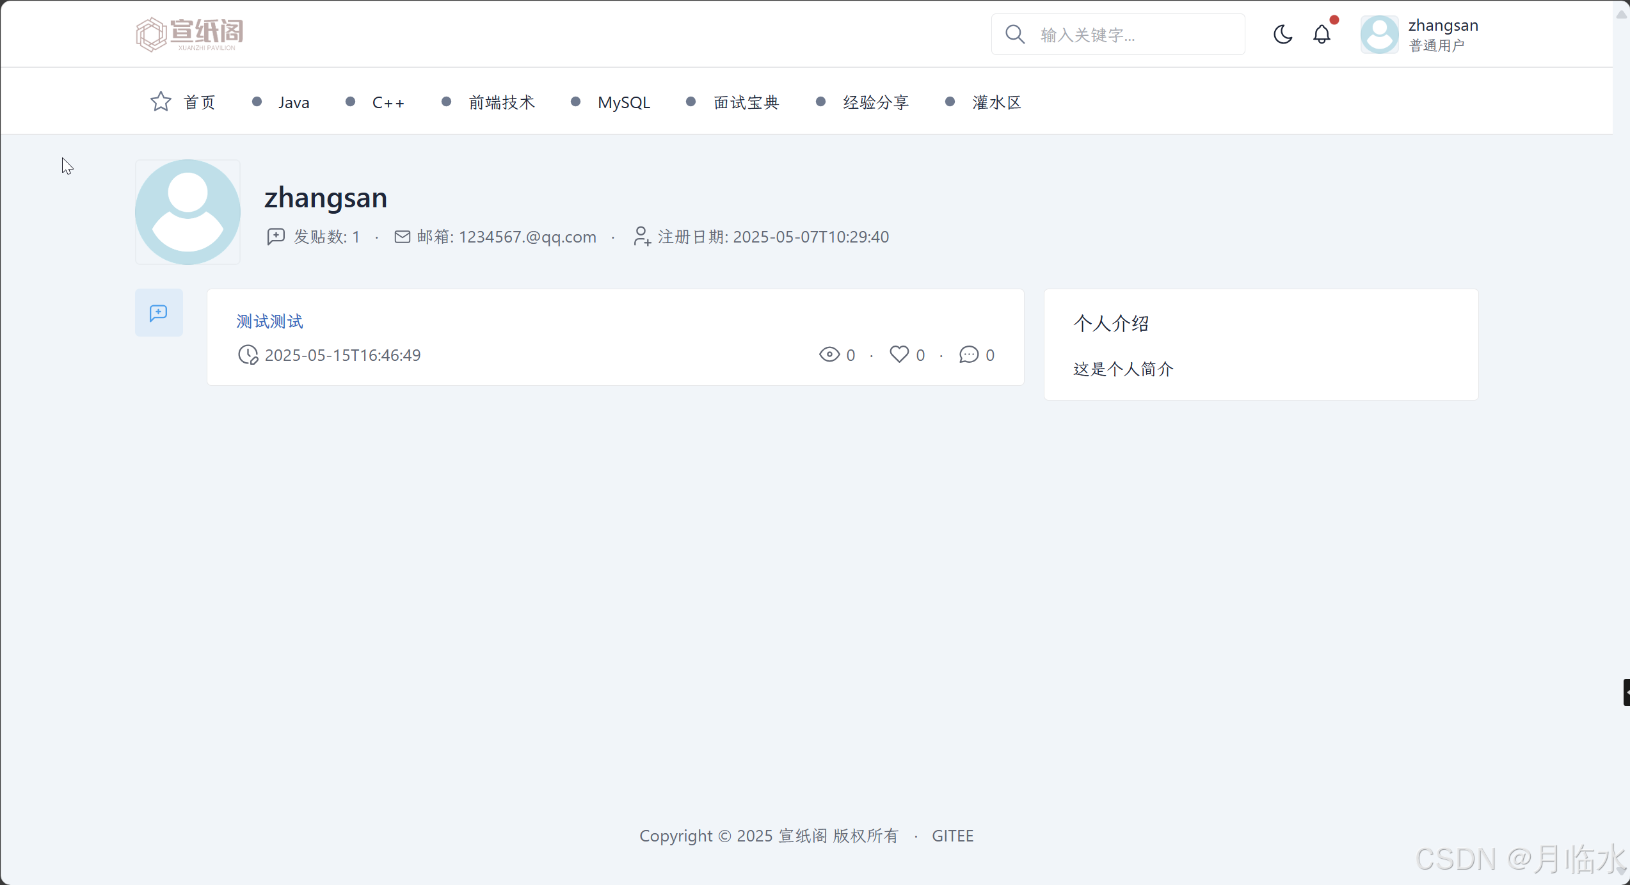Open the post titled 测试测试
The width and height of the screenshot is (1630, 885).
(269, 321)
